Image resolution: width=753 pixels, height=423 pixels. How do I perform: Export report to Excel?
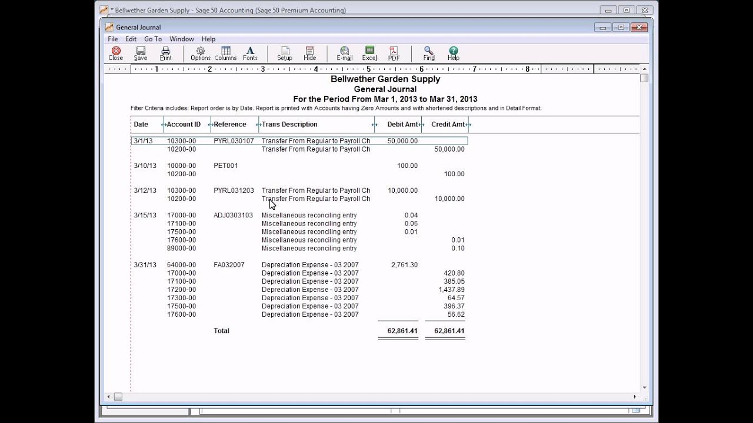[x=369, y=53]
